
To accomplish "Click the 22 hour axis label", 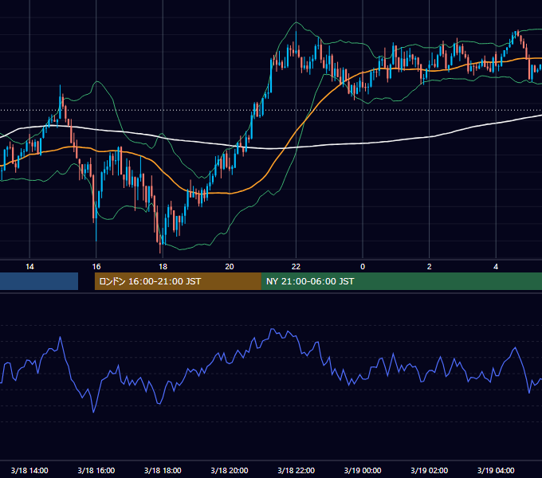I will pyautogui.click(x=296, y=267).
